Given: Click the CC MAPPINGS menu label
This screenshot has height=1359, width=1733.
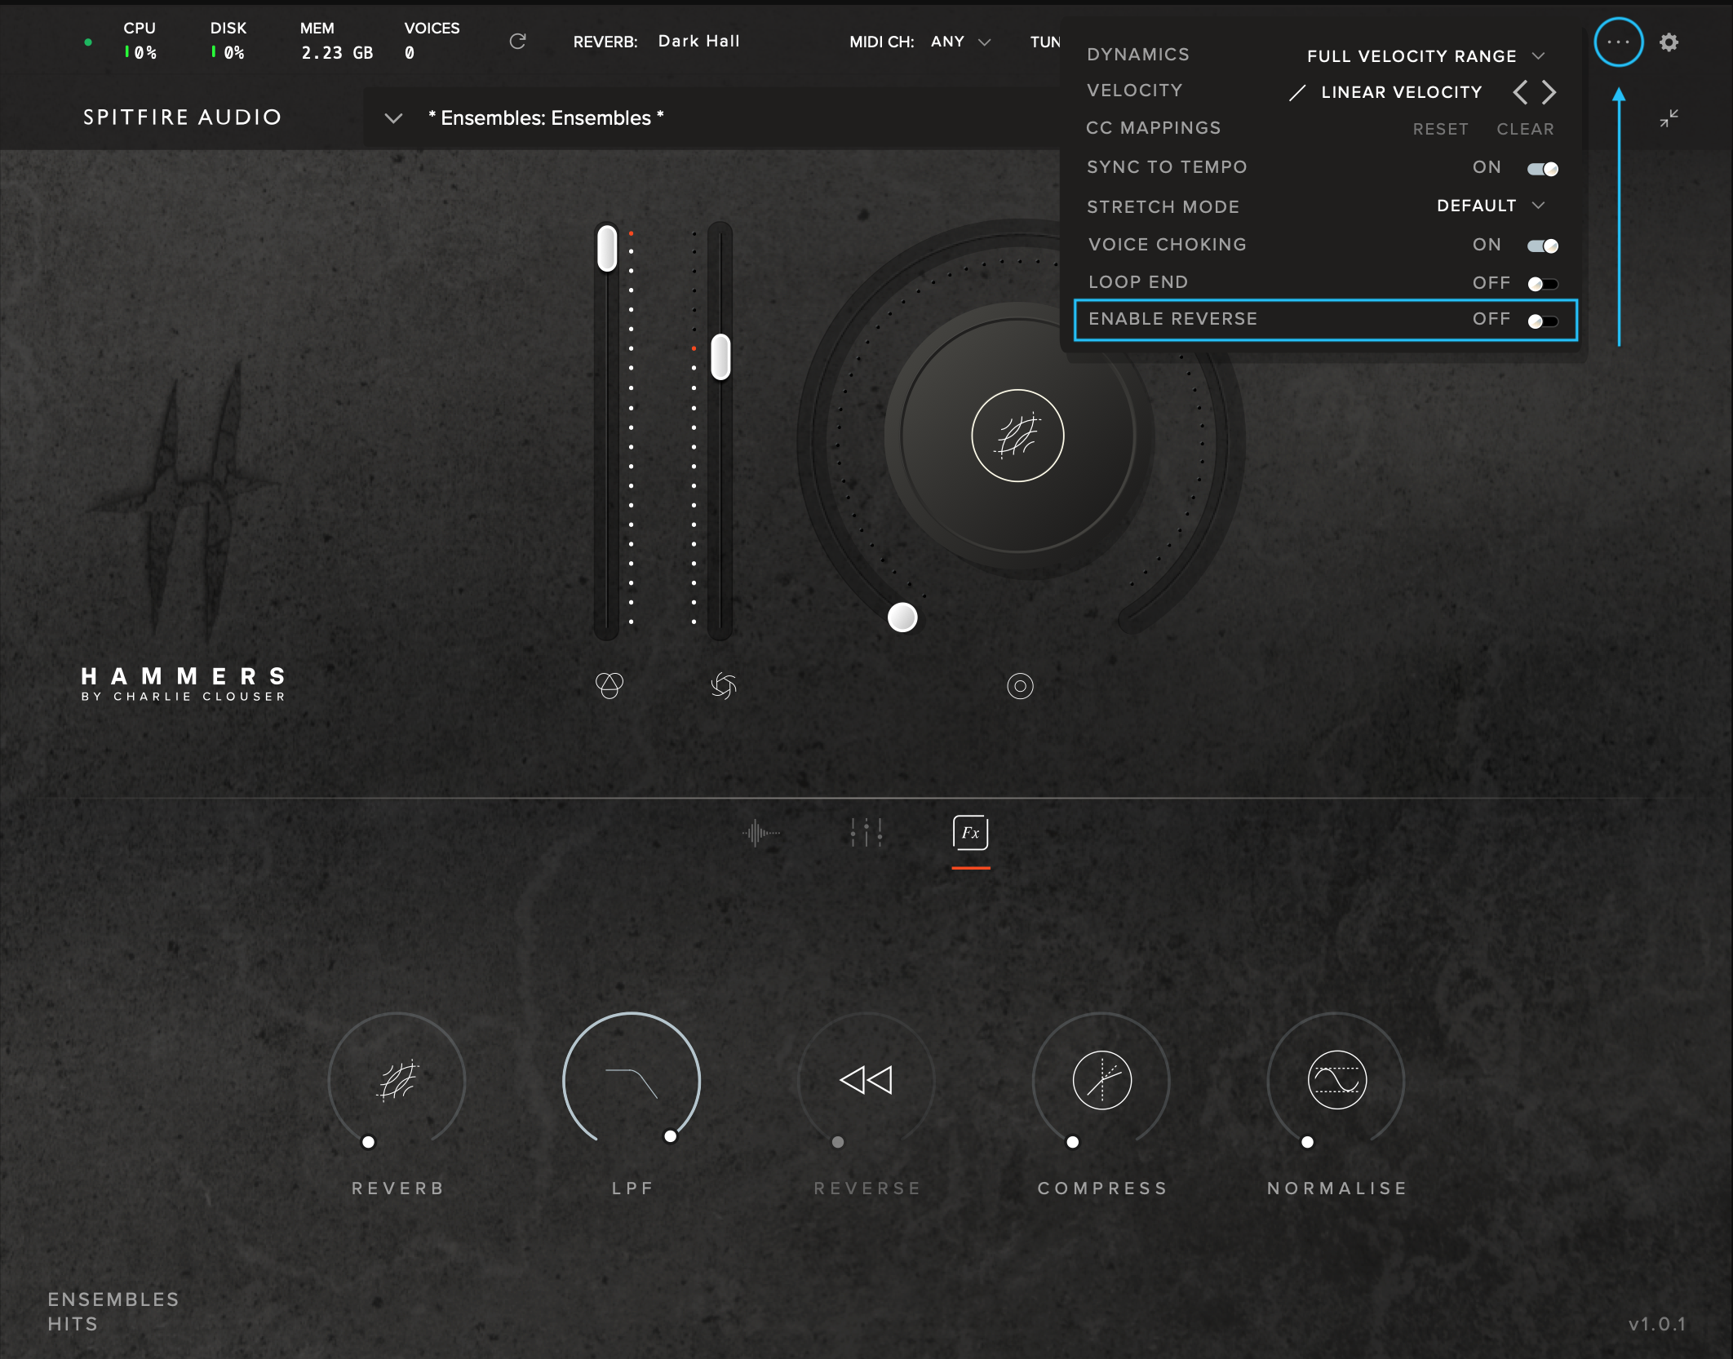Looking at the screenshot, I should coord(1153,128).
